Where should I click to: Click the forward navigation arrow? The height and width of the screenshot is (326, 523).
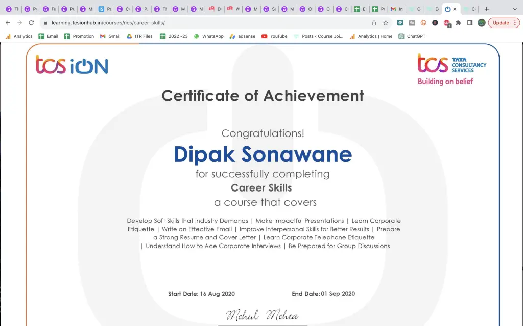click(x=20, y=23)
